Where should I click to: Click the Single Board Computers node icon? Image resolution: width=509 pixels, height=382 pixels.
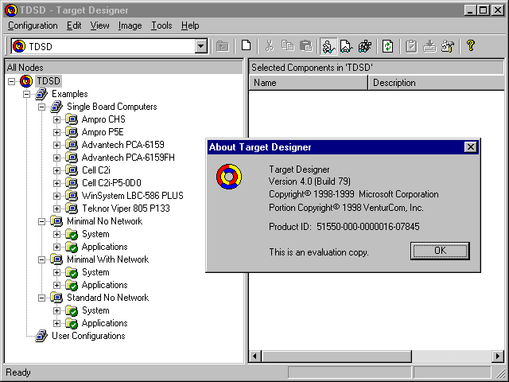56,107
